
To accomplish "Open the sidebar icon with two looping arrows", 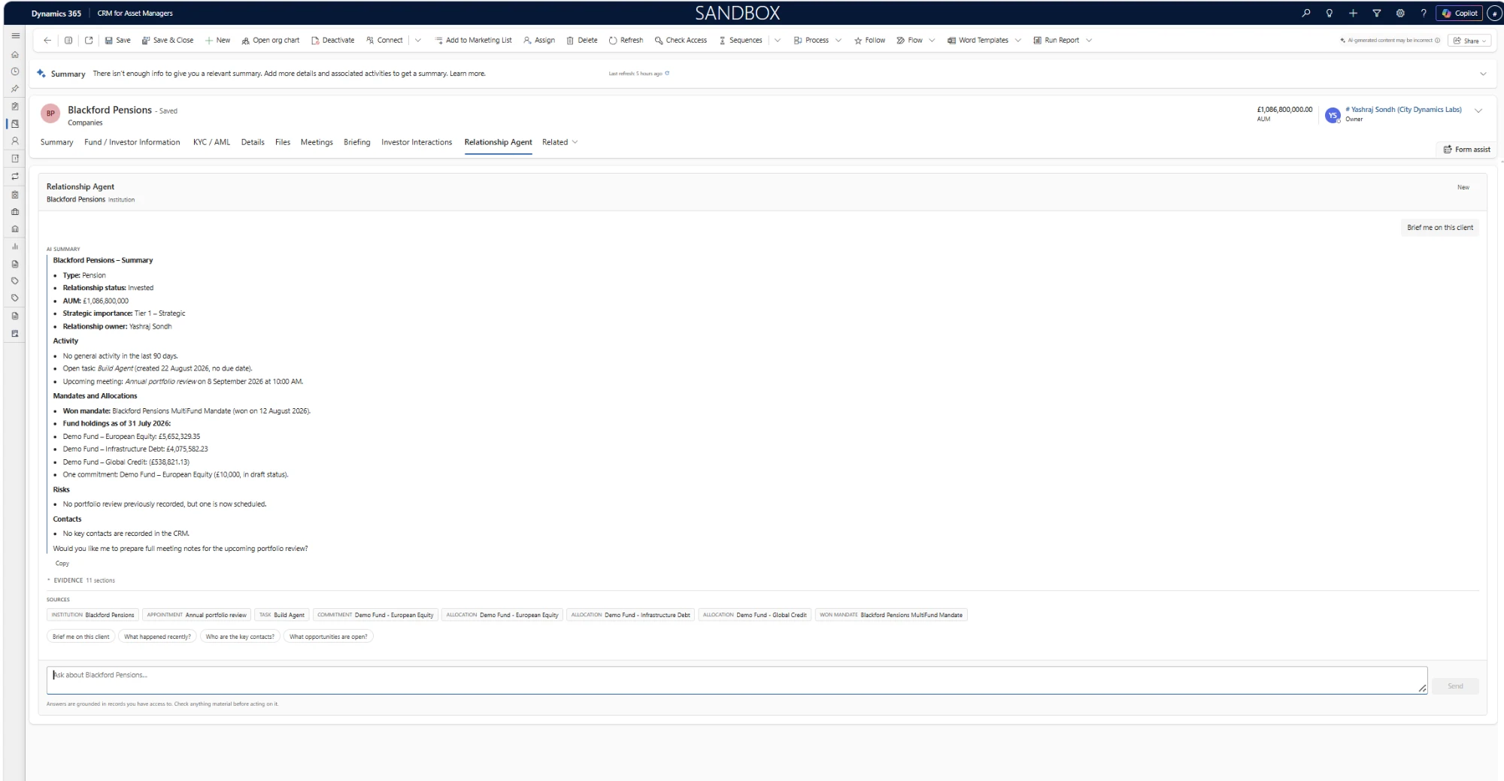I will (15, 176).
